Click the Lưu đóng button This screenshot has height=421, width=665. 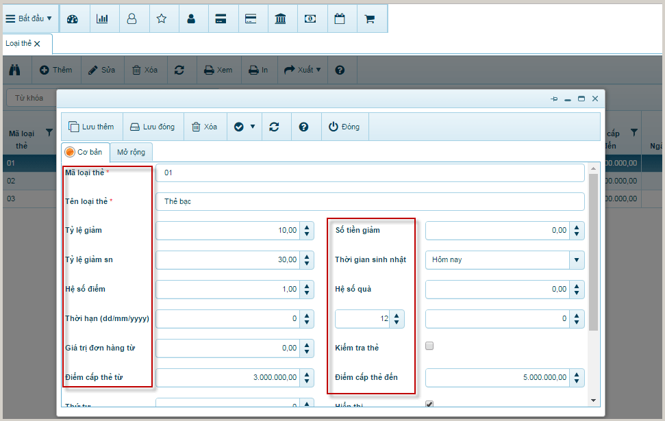click(153, 127)
